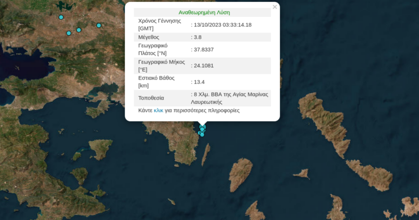This screenshot has height=220, width=419.
Task: Click the 'κλικ' link for more information
Action: coord(159,110)
